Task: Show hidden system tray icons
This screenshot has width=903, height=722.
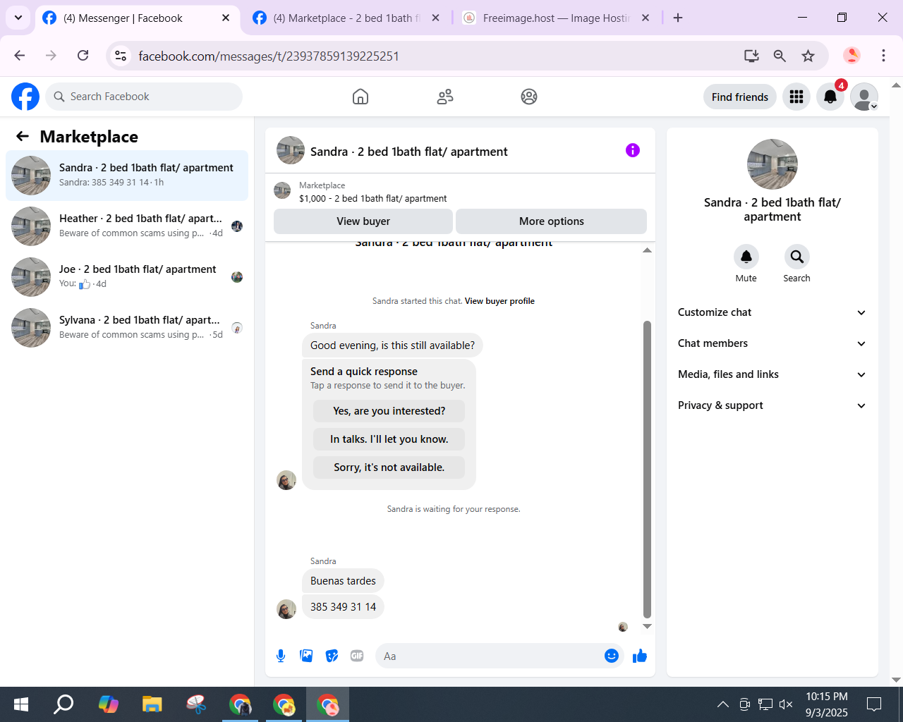Action: (x=723, y=704)
